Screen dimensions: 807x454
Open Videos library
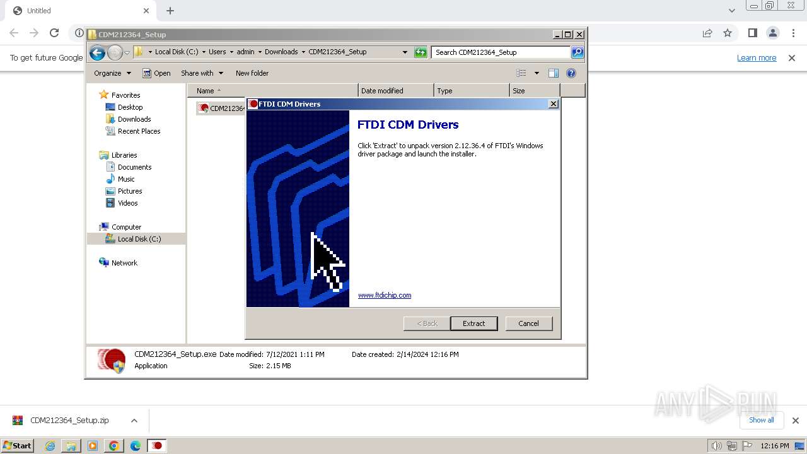point(127,203)
